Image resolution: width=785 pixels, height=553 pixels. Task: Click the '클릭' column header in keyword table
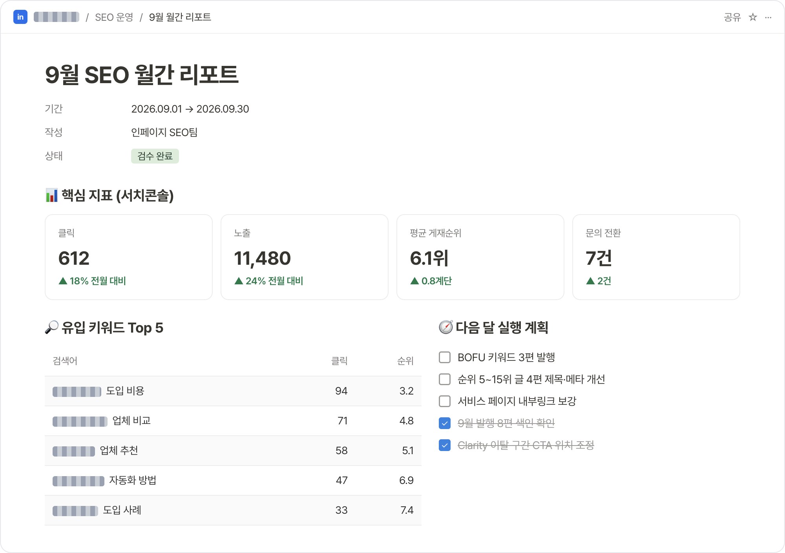[339, 361]
